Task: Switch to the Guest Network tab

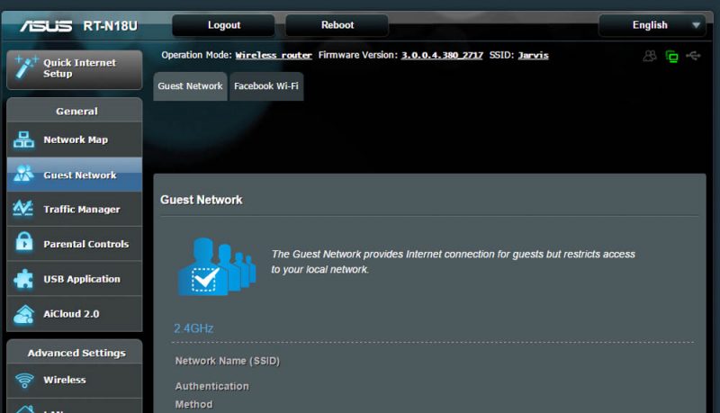Action: pos(190,86)
